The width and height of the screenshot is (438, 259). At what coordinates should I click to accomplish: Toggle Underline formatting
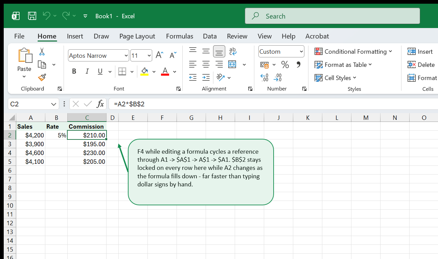tap(100, 71)
